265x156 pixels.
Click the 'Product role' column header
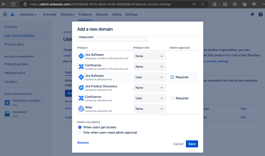[x=141, y=48]
